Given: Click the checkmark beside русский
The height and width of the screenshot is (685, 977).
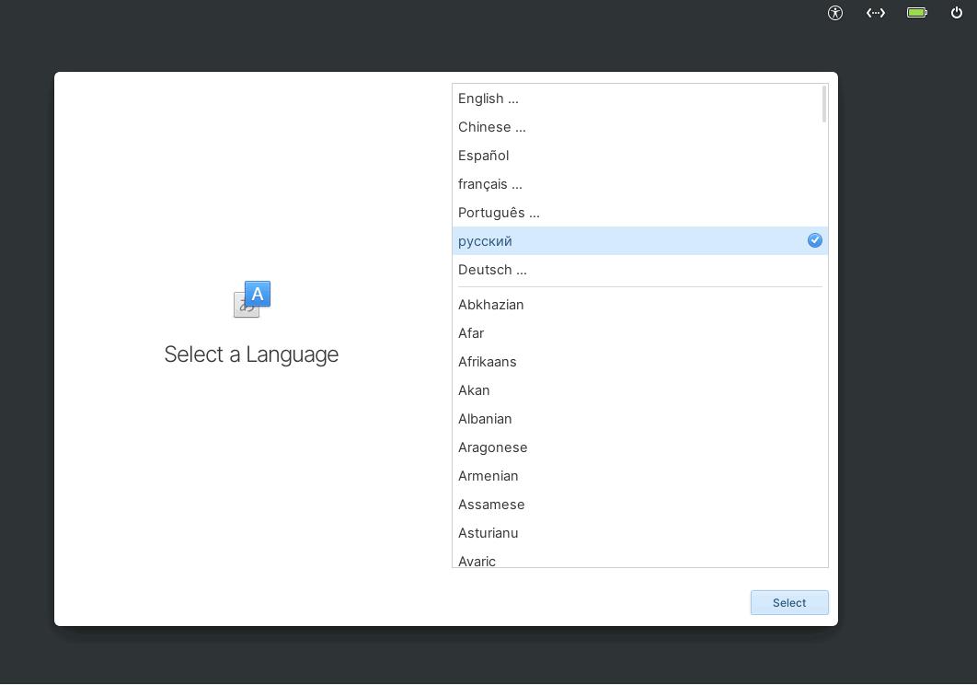Looking at the screenshot, I should pyautogui.click(x=815, y=240).
